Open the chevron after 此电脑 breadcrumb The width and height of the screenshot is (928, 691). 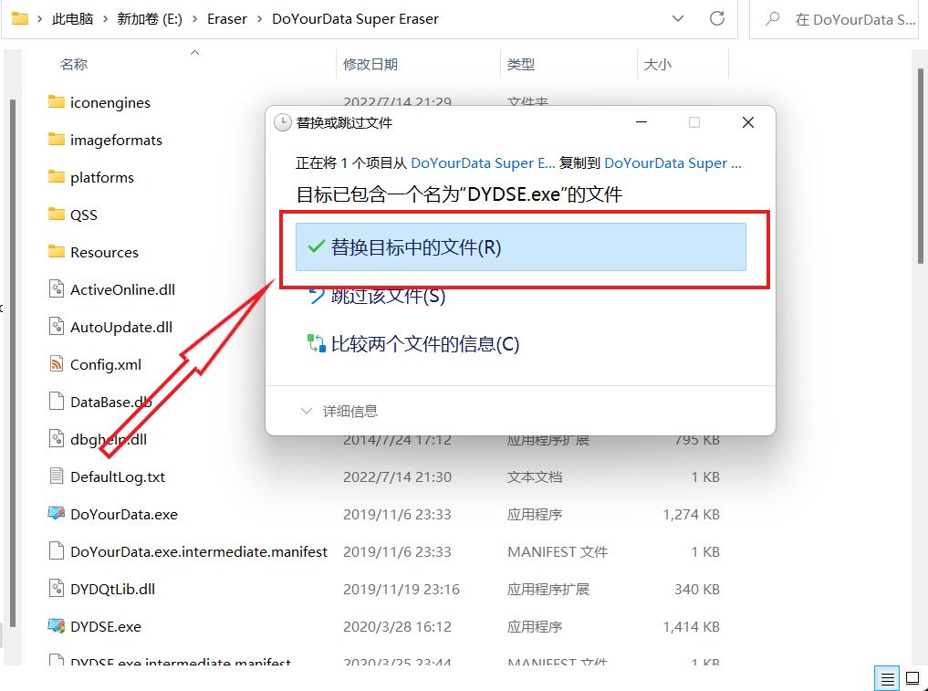tap(105, 19)
